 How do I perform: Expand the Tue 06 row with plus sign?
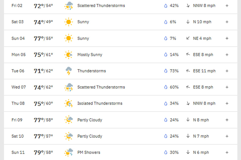point(227,71)
